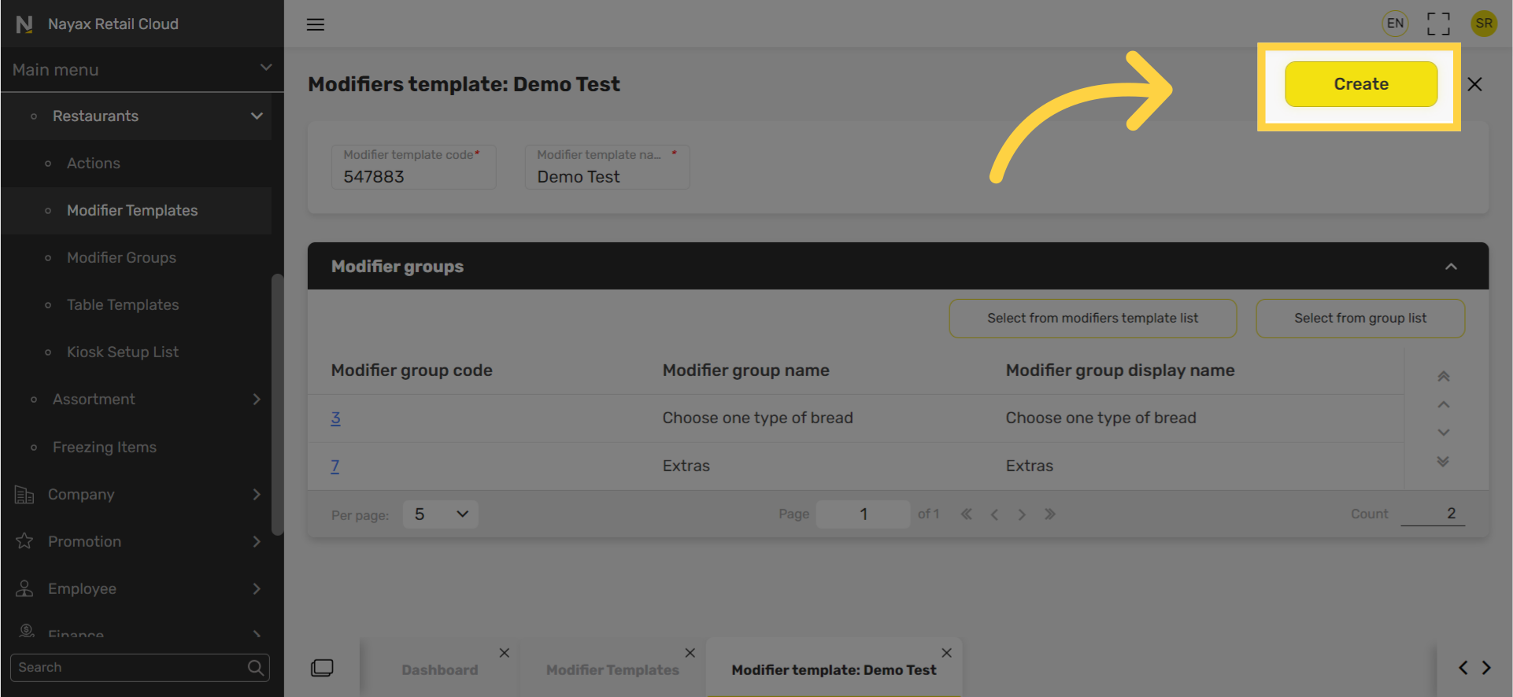1513x697 pixels.
Task: Move row to bottom with double-down arrow
Action: [x=1443, y=462]
